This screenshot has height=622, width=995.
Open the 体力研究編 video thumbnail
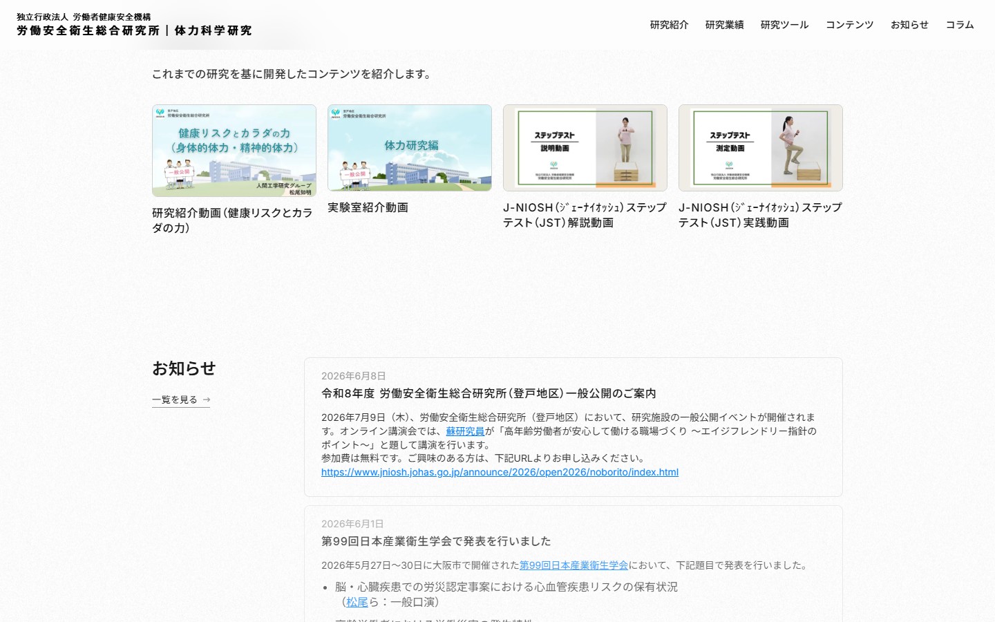pos(410,148)
